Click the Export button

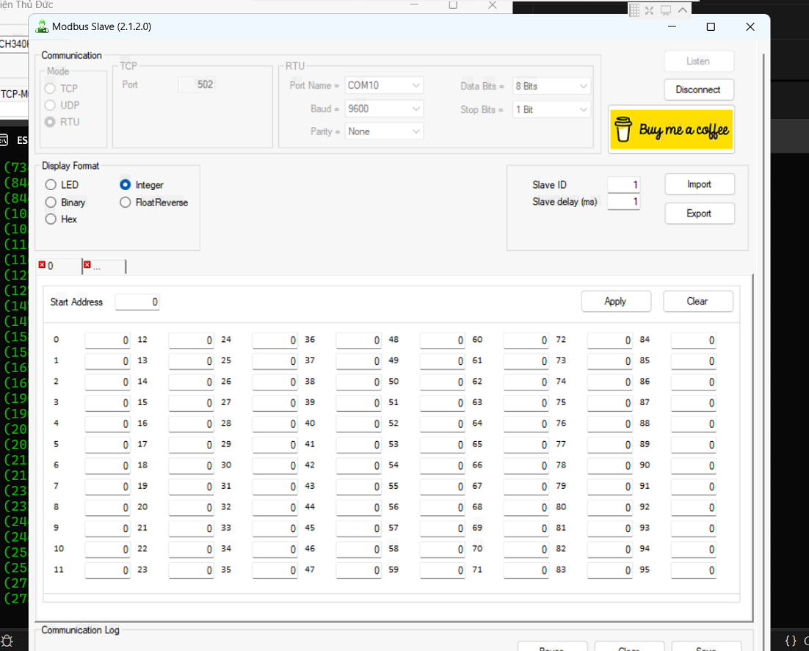pyautogui.click(x=699, y=214)
